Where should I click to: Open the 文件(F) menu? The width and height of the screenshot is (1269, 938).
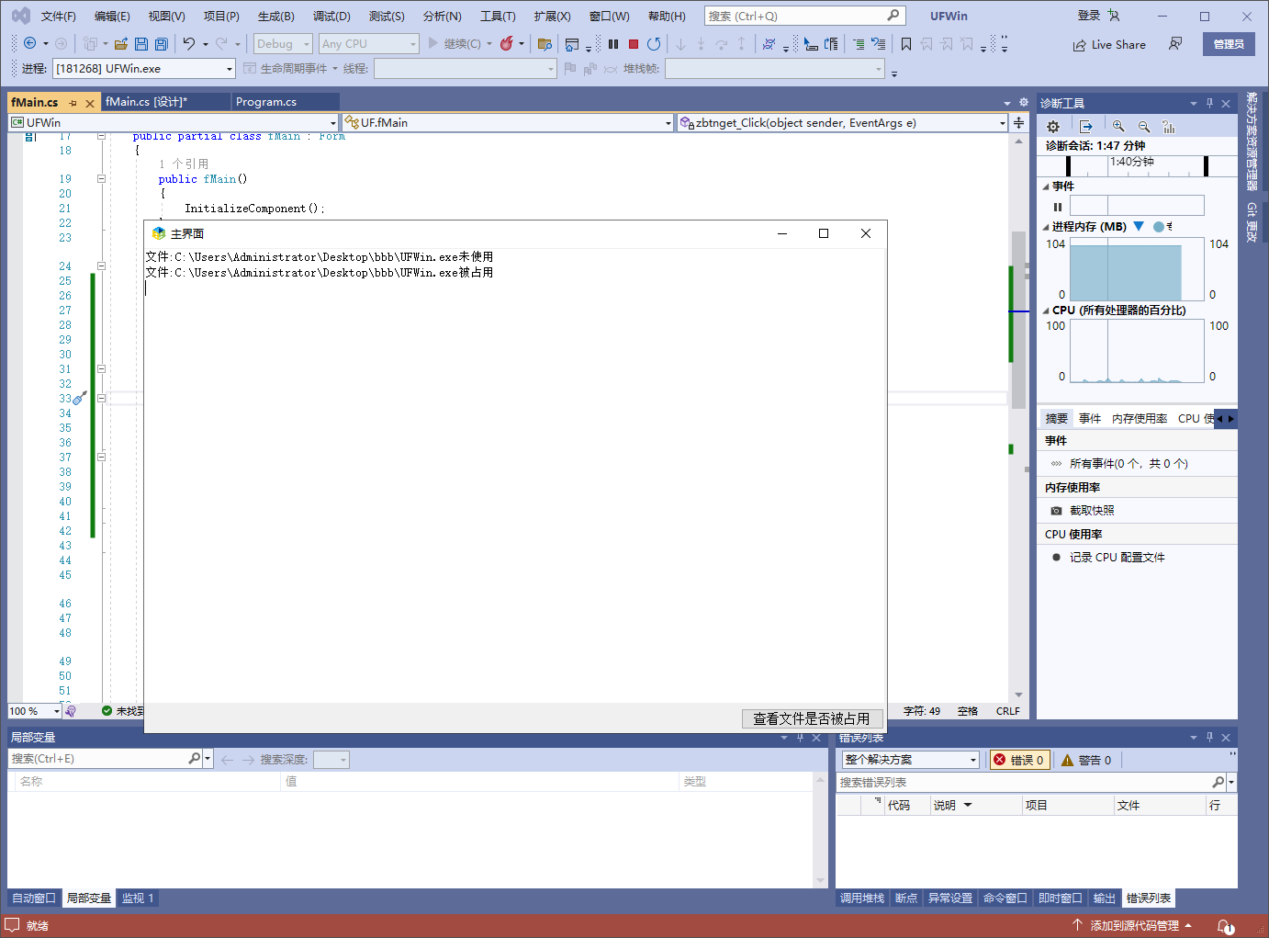click(59, 16)
